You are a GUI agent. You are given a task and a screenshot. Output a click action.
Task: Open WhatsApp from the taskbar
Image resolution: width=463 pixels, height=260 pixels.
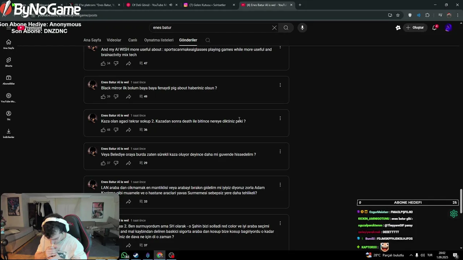click(124, 255)
